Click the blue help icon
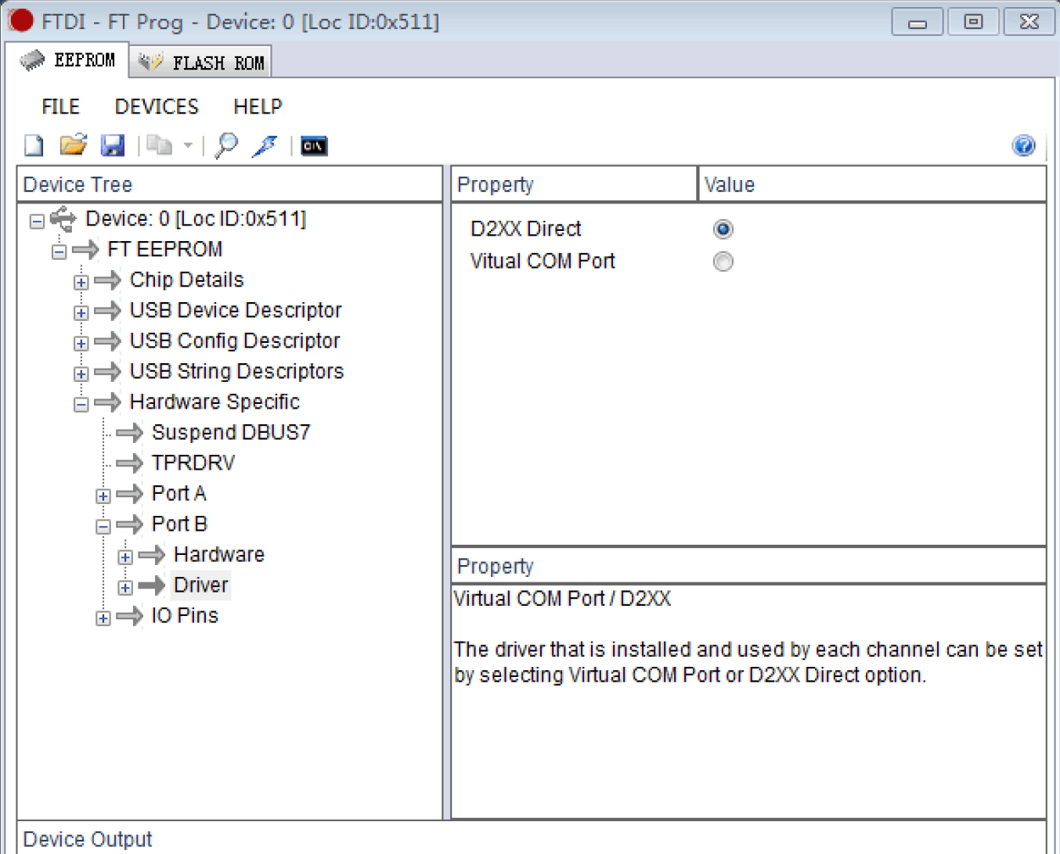Image resolution: width=1060 pixels, height=854 pixels. [x=1023, y=146]
